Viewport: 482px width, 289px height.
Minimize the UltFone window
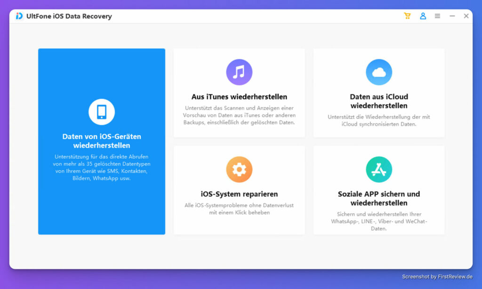[x=452, y=16]
